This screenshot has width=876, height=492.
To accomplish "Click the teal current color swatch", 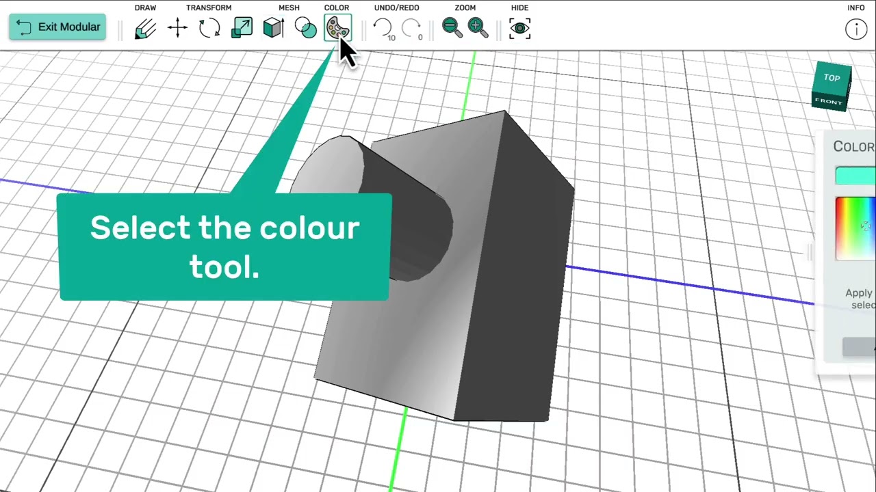I will (x=855, y=176).
